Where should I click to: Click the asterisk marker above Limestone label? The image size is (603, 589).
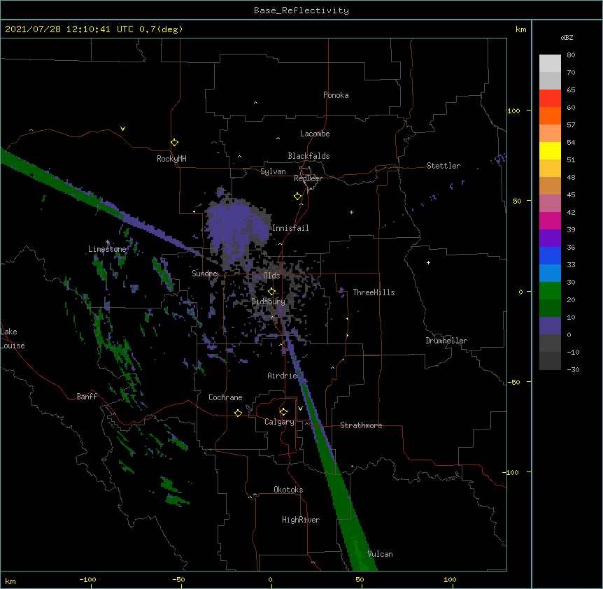(x=108, y=242)
